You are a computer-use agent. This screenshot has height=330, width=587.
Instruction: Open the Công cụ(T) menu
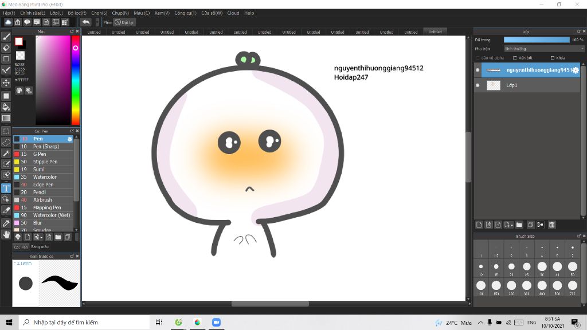click(185, 13)
